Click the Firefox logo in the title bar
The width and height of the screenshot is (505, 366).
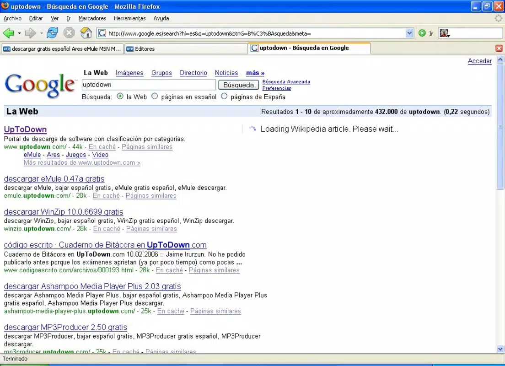(5, 6)
